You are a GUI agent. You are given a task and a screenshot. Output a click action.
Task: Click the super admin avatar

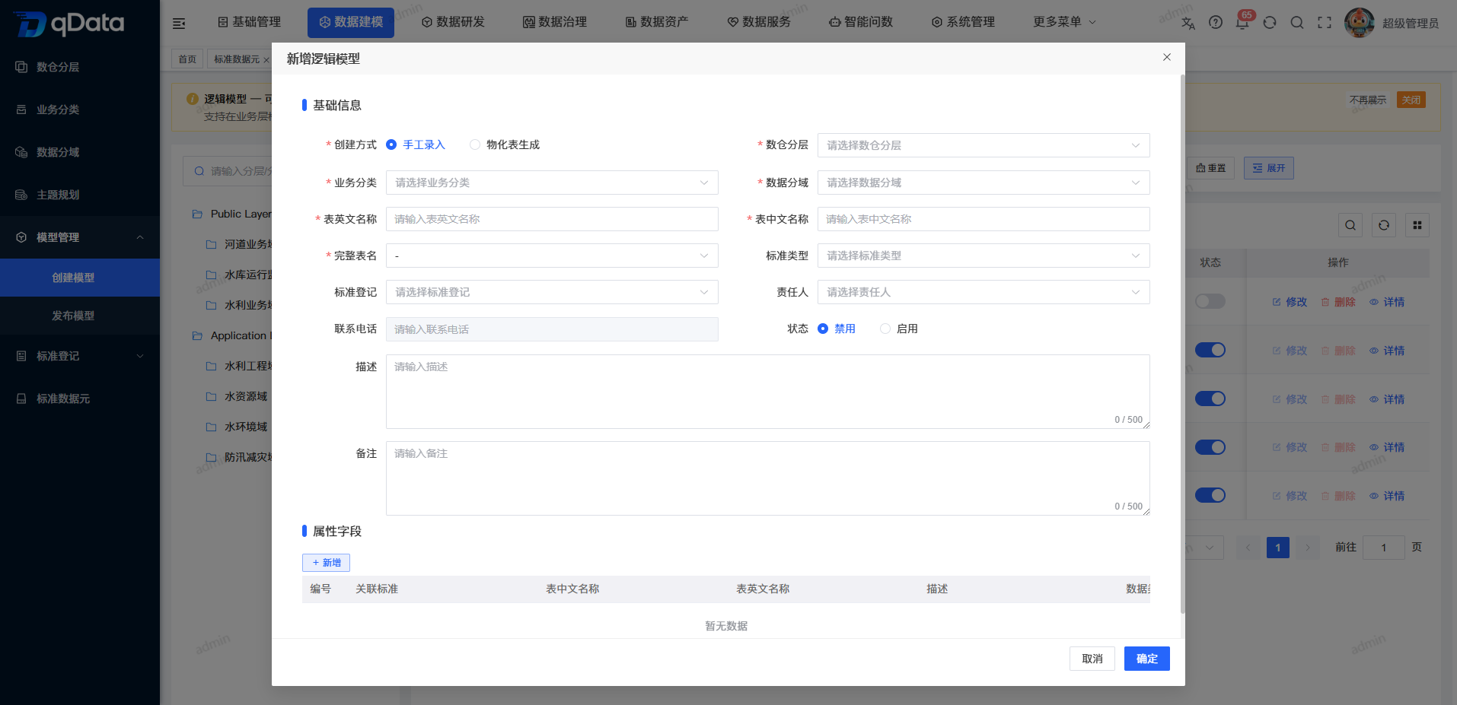(1360, 23)
